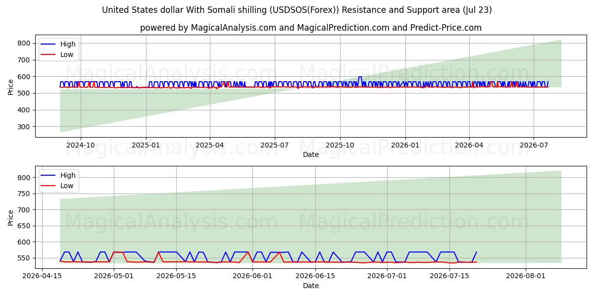Click the 'Price' axis label of top chart
This screenshot has width=594, height=297.
click(x=10, y=86)
